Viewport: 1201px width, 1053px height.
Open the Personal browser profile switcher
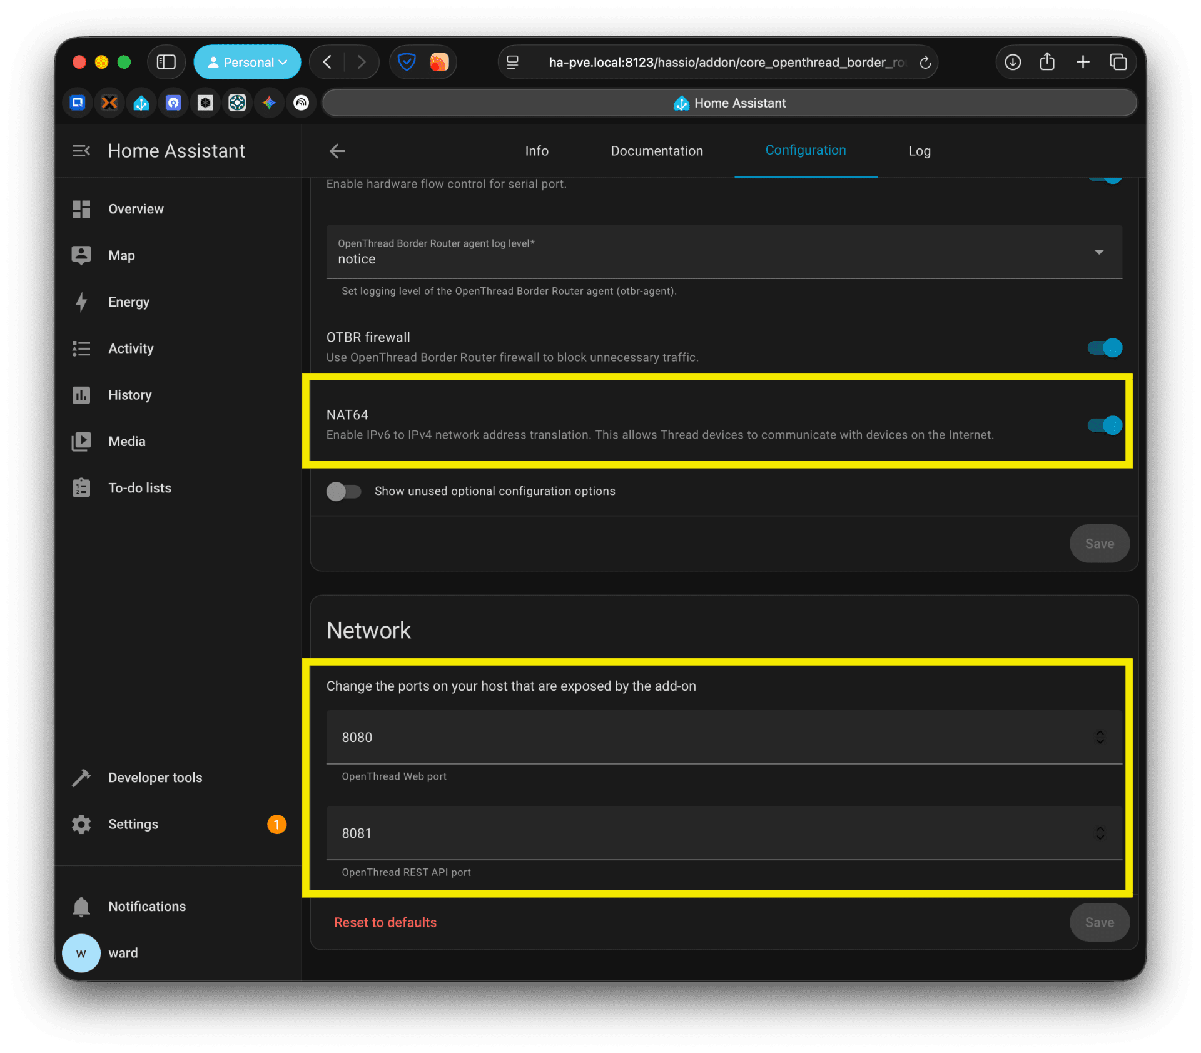[x=246, y=62]
